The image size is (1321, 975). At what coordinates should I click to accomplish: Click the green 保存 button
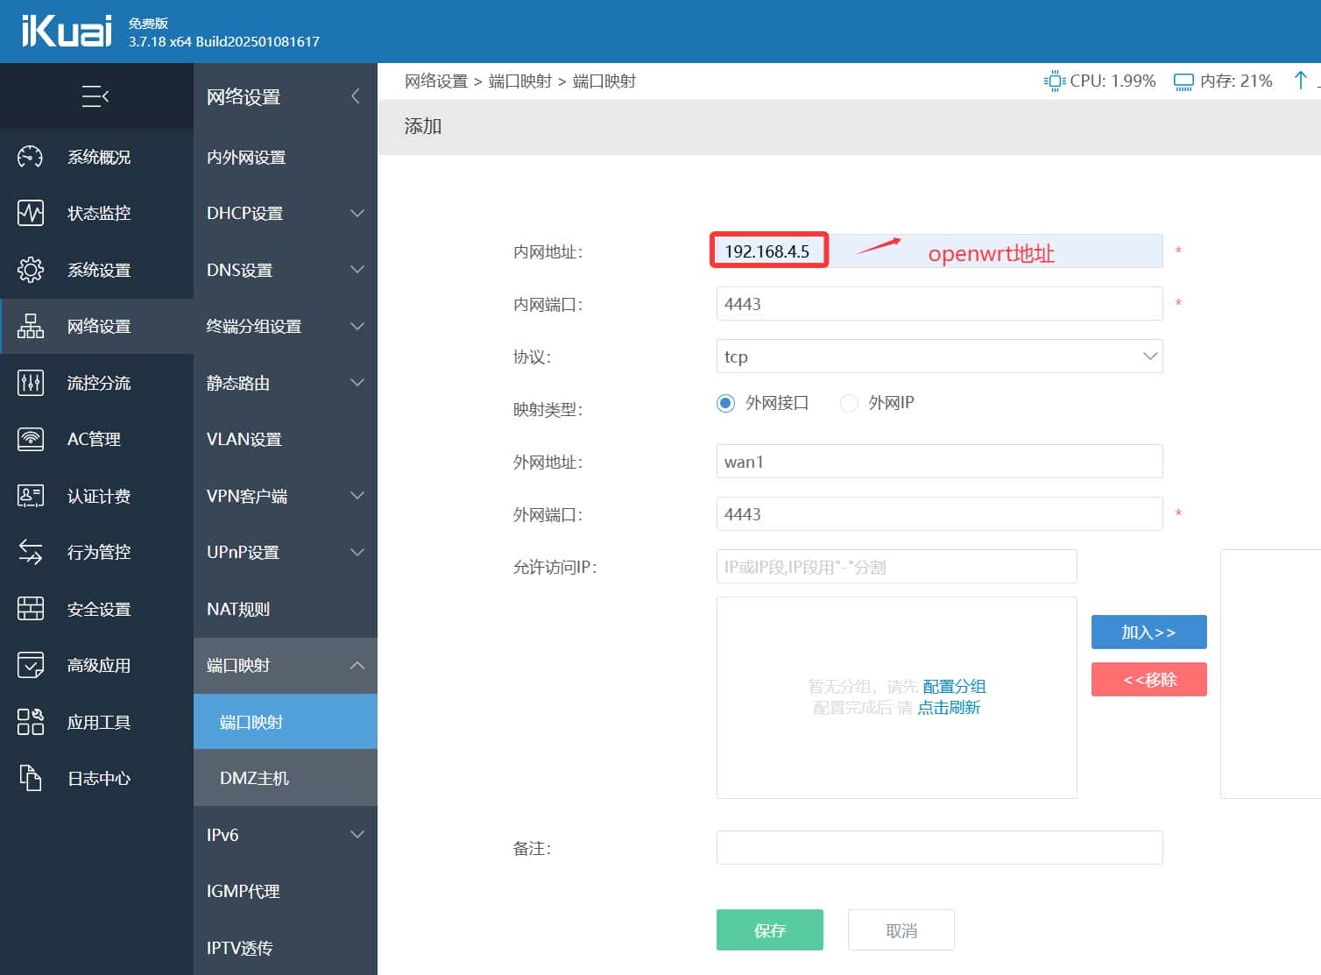pyautogui.click(x=769, y=930)
